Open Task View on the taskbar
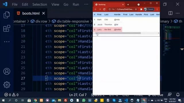184x103 pixels. point(22,100)
